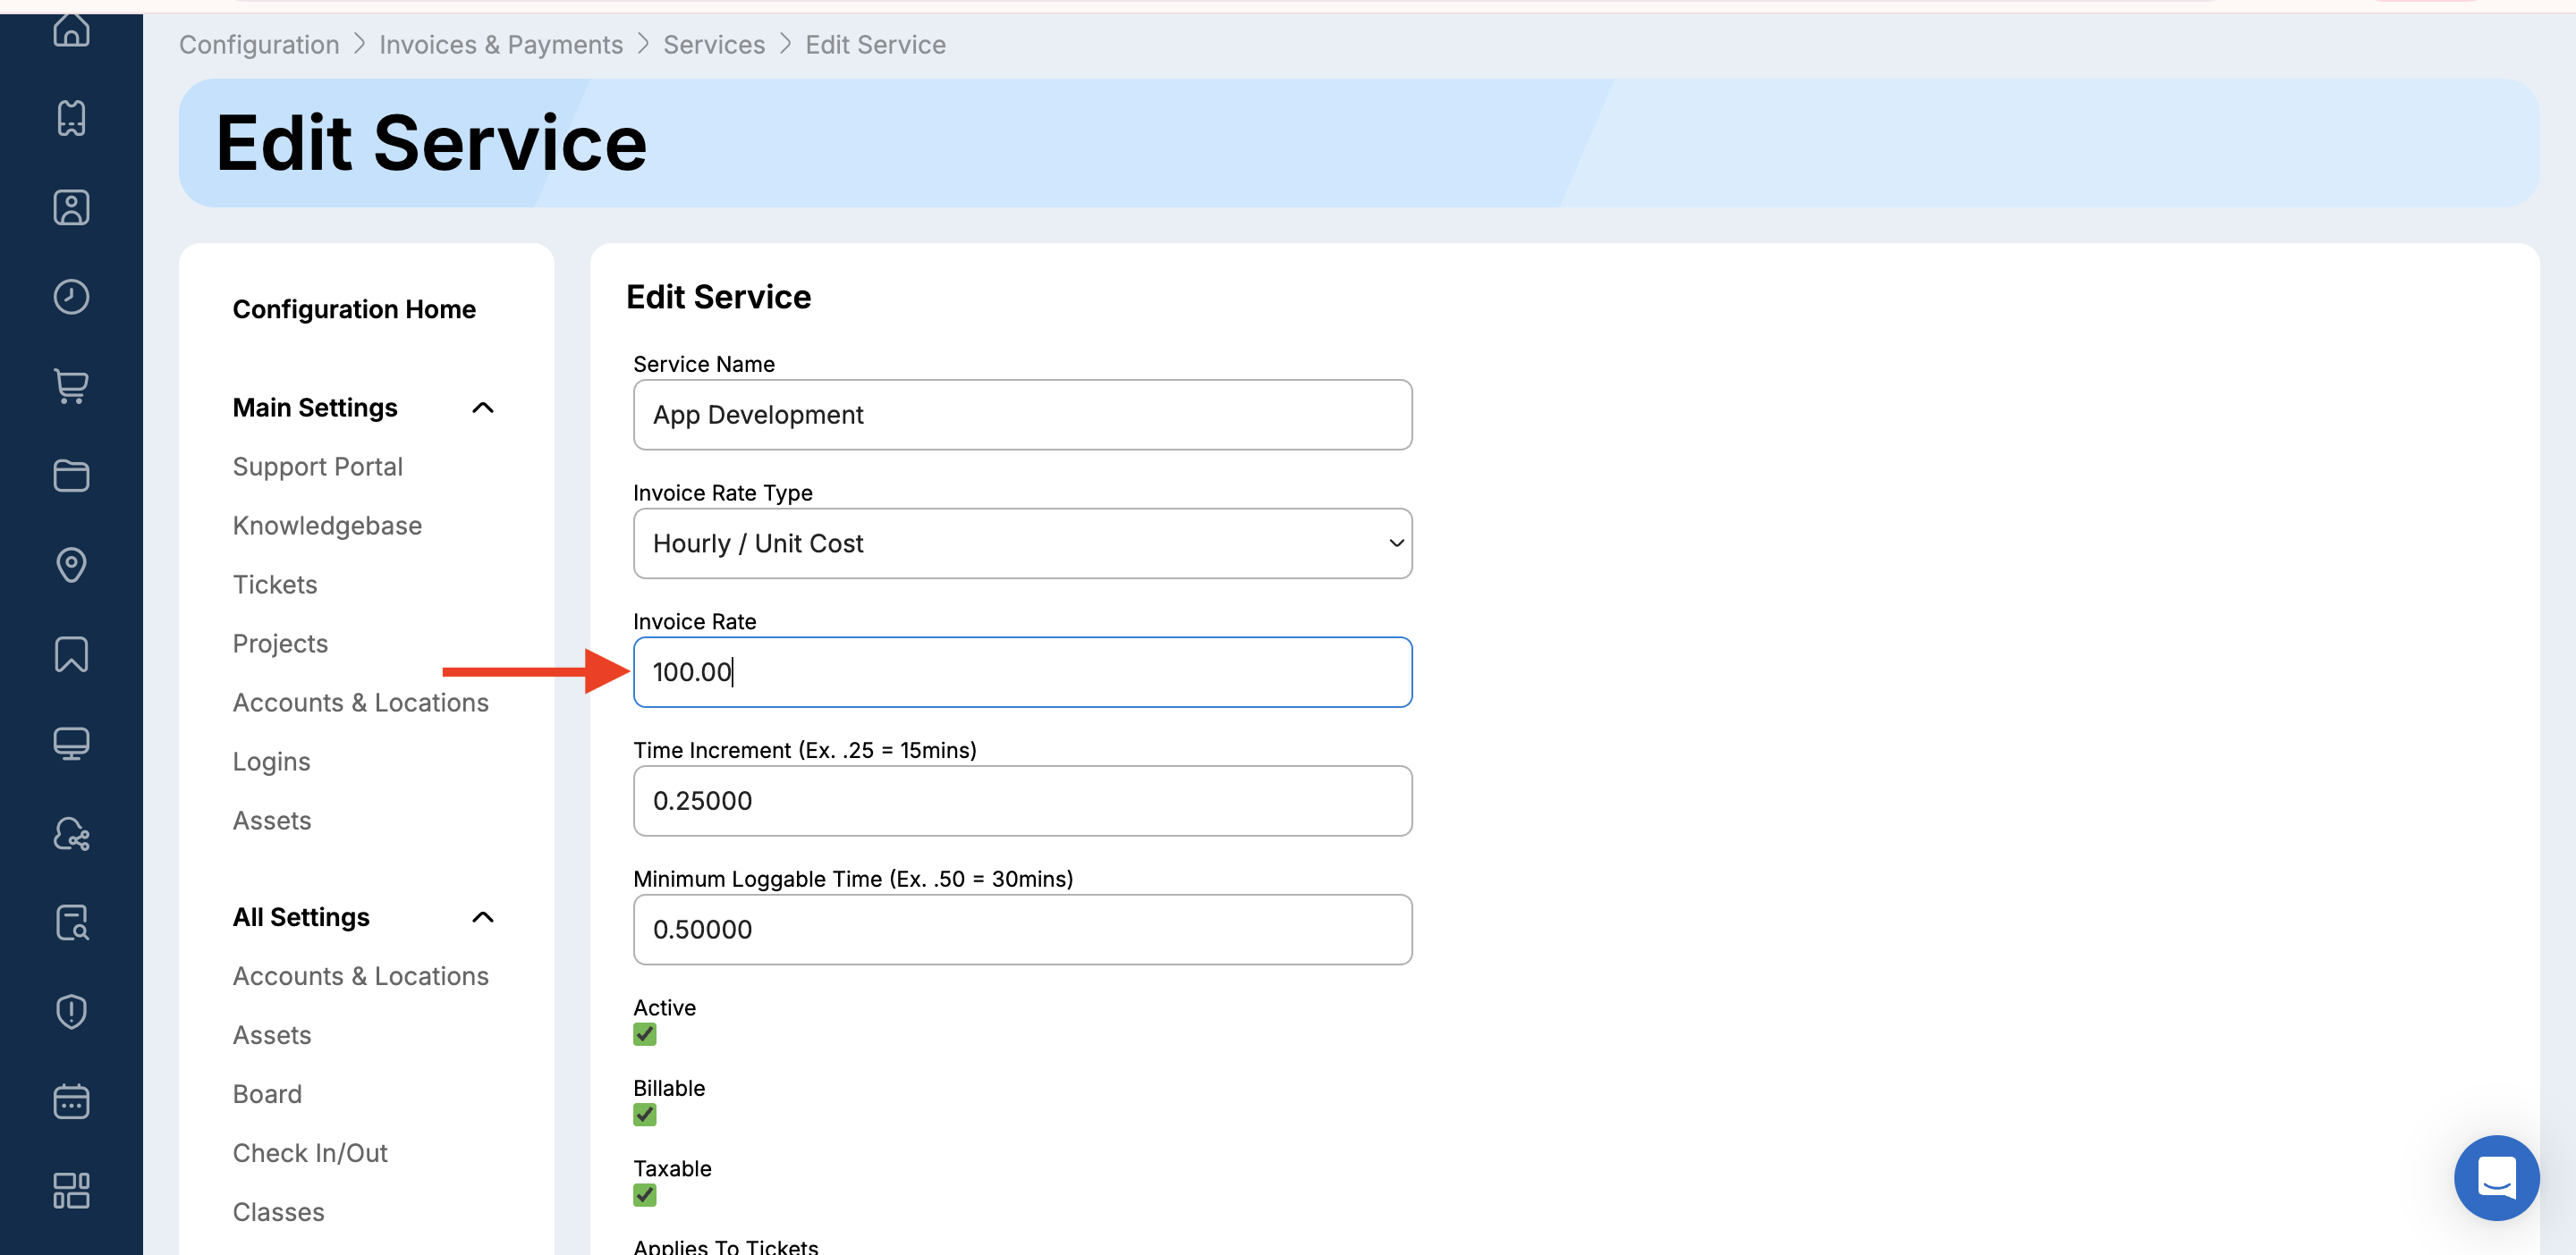Image resolution: width=2576 pixels, height=1255 pixels.
Task: Click the Service Name input field
Action: pyautogui.click(x=1022, y=415)
